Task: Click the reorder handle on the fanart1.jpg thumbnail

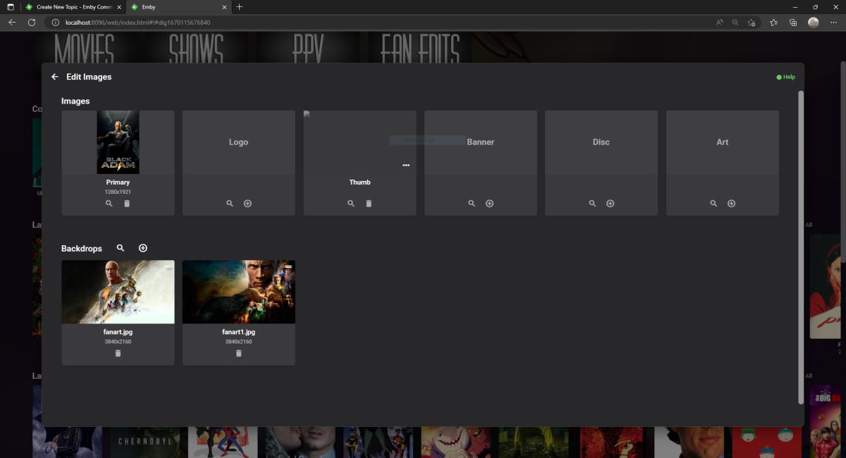Action: click(x=289, y=267)
